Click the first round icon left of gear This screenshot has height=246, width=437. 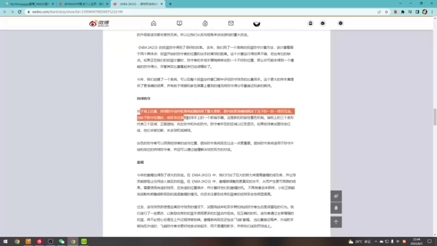310,24
